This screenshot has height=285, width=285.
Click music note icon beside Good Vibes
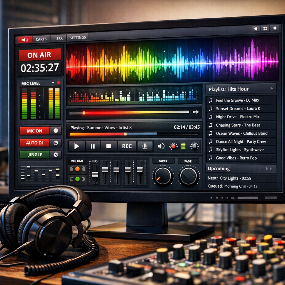click(211, 158)
